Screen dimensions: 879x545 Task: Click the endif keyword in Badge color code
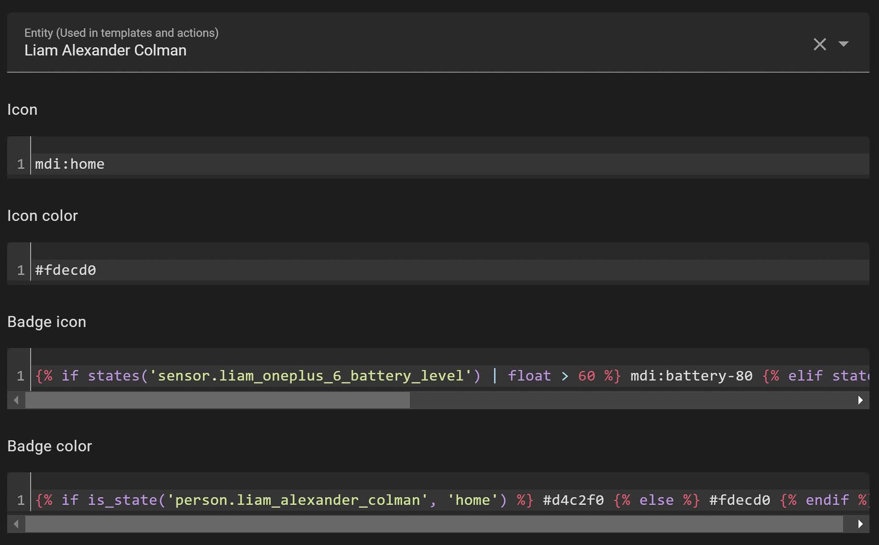click(827, 500)
